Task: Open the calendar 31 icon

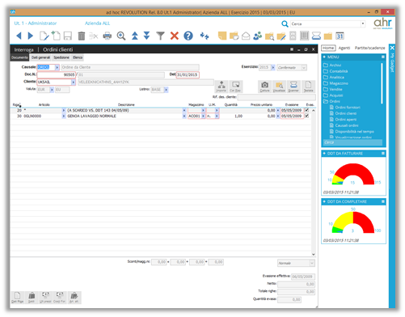Action: (x=340, y=36)
